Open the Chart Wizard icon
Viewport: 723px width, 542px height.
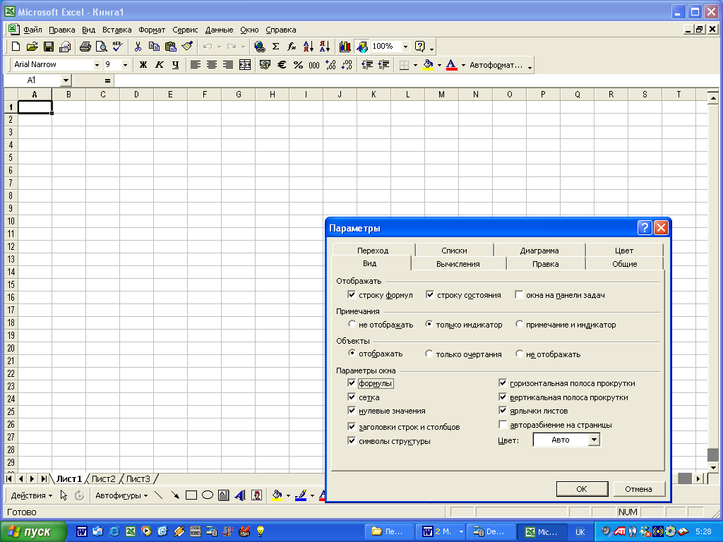click(x=345, y=46)
